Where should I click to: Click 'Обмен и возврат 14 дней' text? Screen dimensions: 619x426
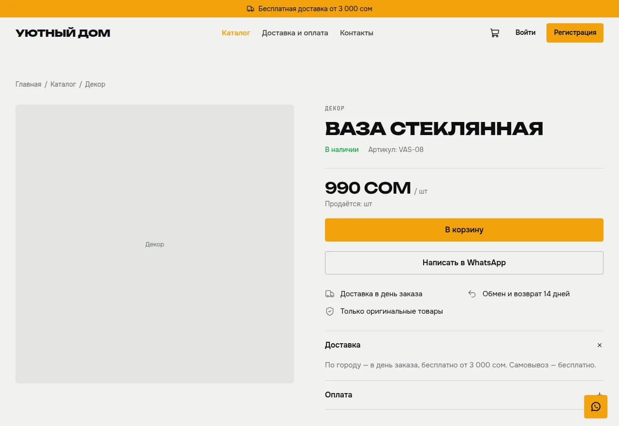coord(526,294)
